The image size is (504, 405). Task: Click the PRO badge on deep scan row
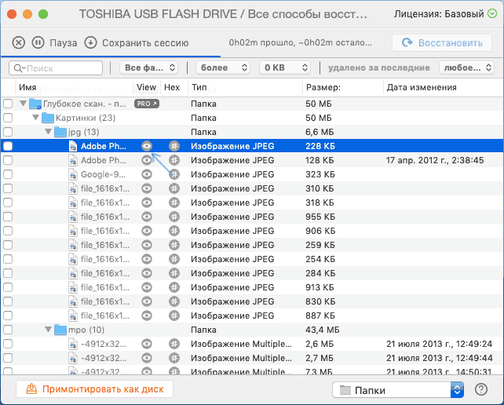pos(146,104)
